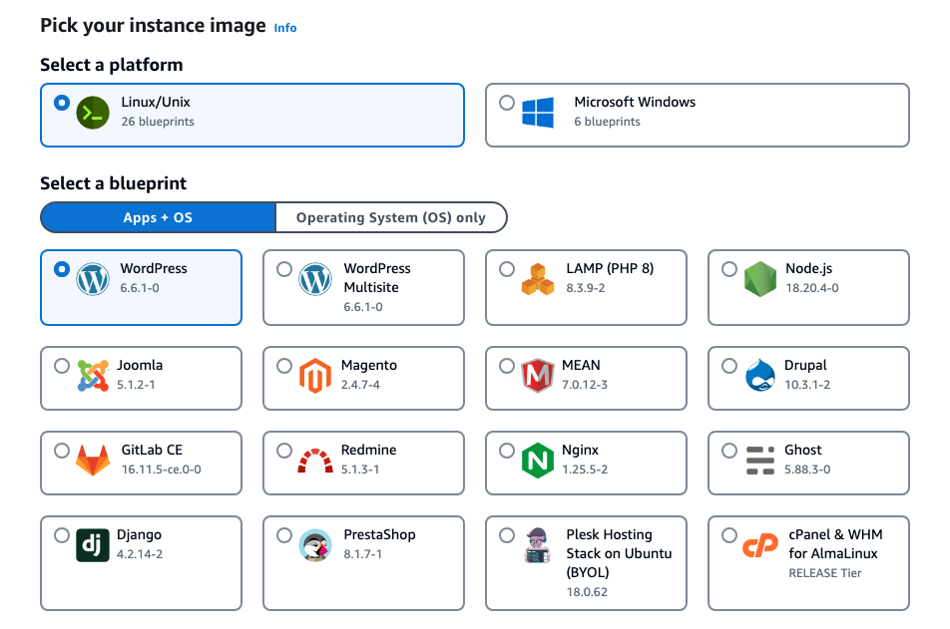Click the Drupal drop icon
This screenshot has height=629, width=950.
[759, 376]
